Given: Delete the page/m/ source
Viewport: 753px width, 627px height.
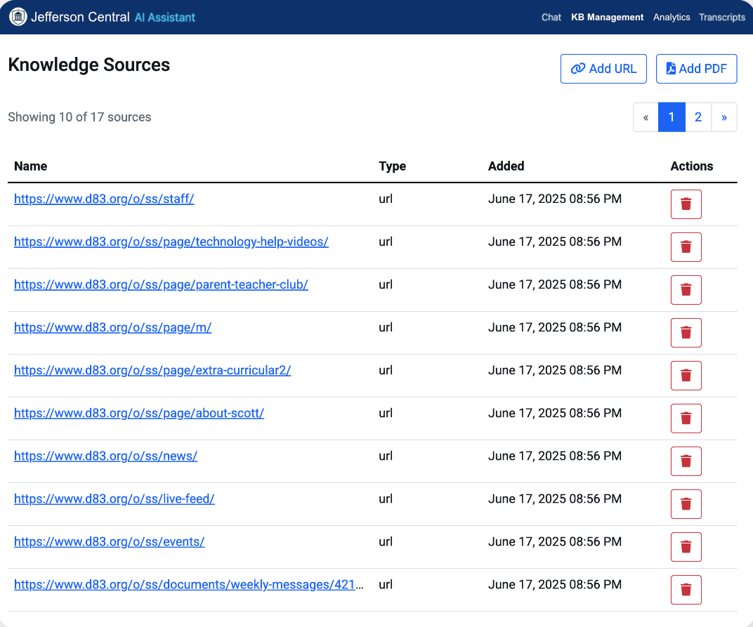Looking at the screenshot, I should point(686,333).
